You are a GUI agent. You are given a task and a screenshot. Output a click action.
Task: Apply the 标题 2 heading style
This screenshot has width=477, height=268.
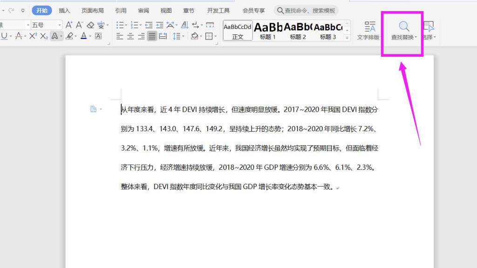[x=298, y=30]
